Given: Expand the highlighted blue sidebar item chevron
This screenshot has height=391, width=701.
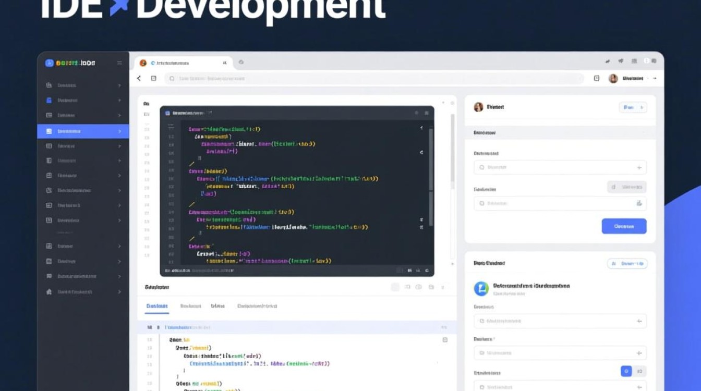Looking at the screenshot, I should point(119,131).
